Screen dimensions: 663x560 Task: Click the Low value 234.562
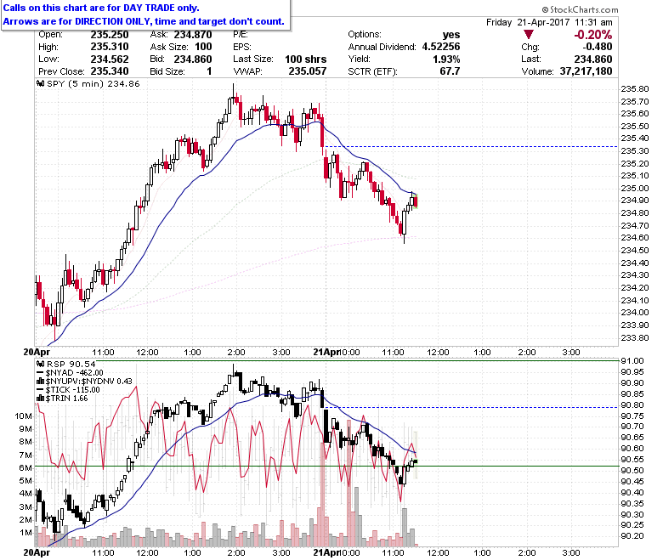tap(110, 59)
